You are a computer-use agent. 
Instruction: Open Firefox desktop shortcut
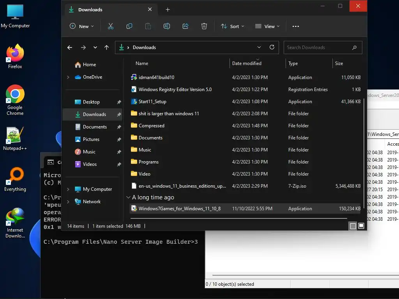coord(15,56)
